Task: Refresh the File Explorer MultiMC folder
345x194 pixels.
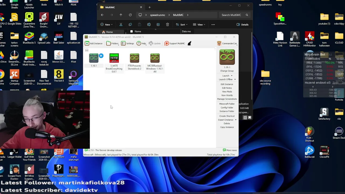Action: pyautogui.click(x=130, y=15)
